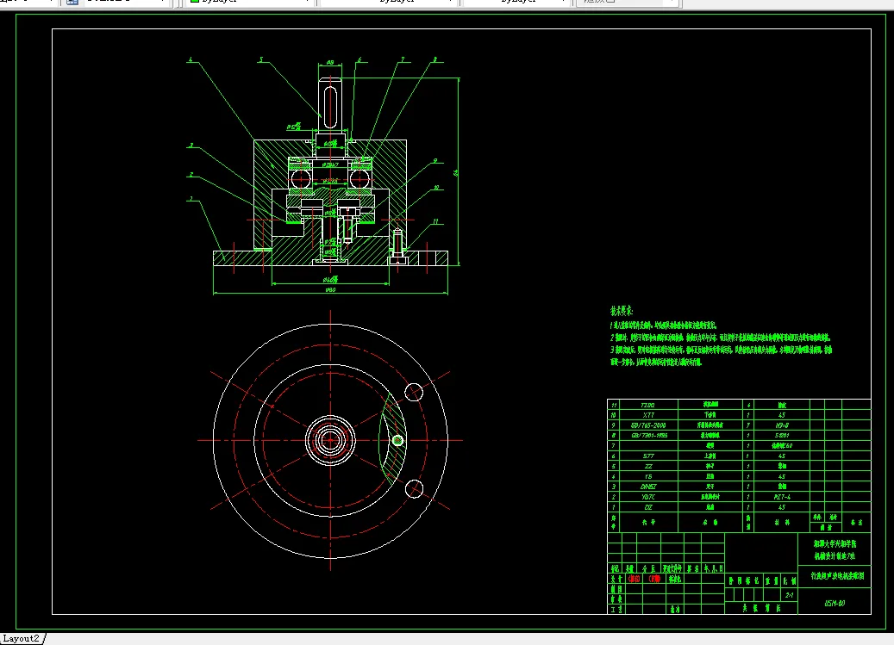Switch to the Layout2 tab
The width and height of the screenshot is (894, 645).
coord(22,638)
